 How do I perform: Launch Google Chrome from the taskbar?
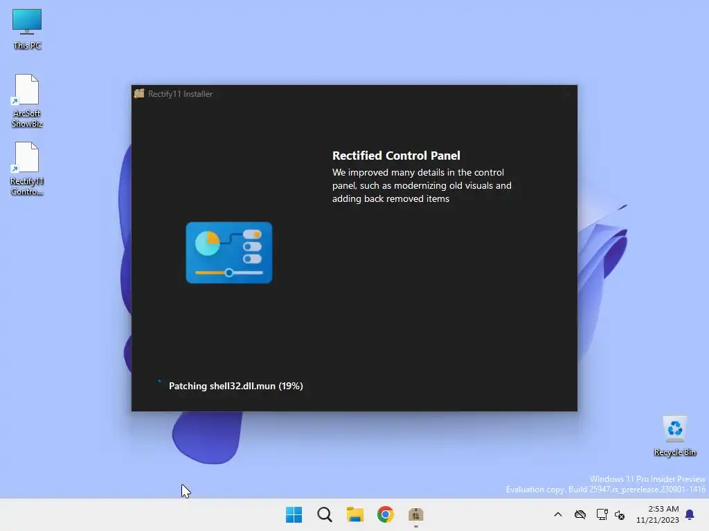(x=385, y=514)
